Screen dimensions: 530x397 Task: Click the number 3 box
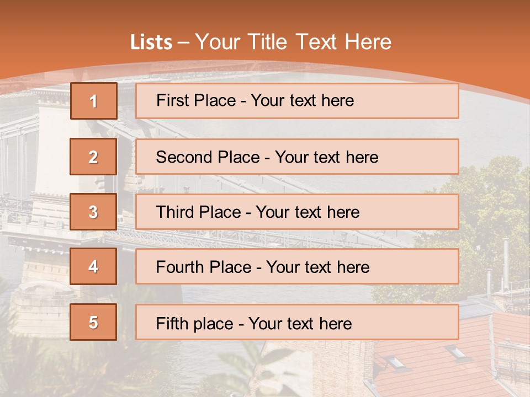coord(93,212)
